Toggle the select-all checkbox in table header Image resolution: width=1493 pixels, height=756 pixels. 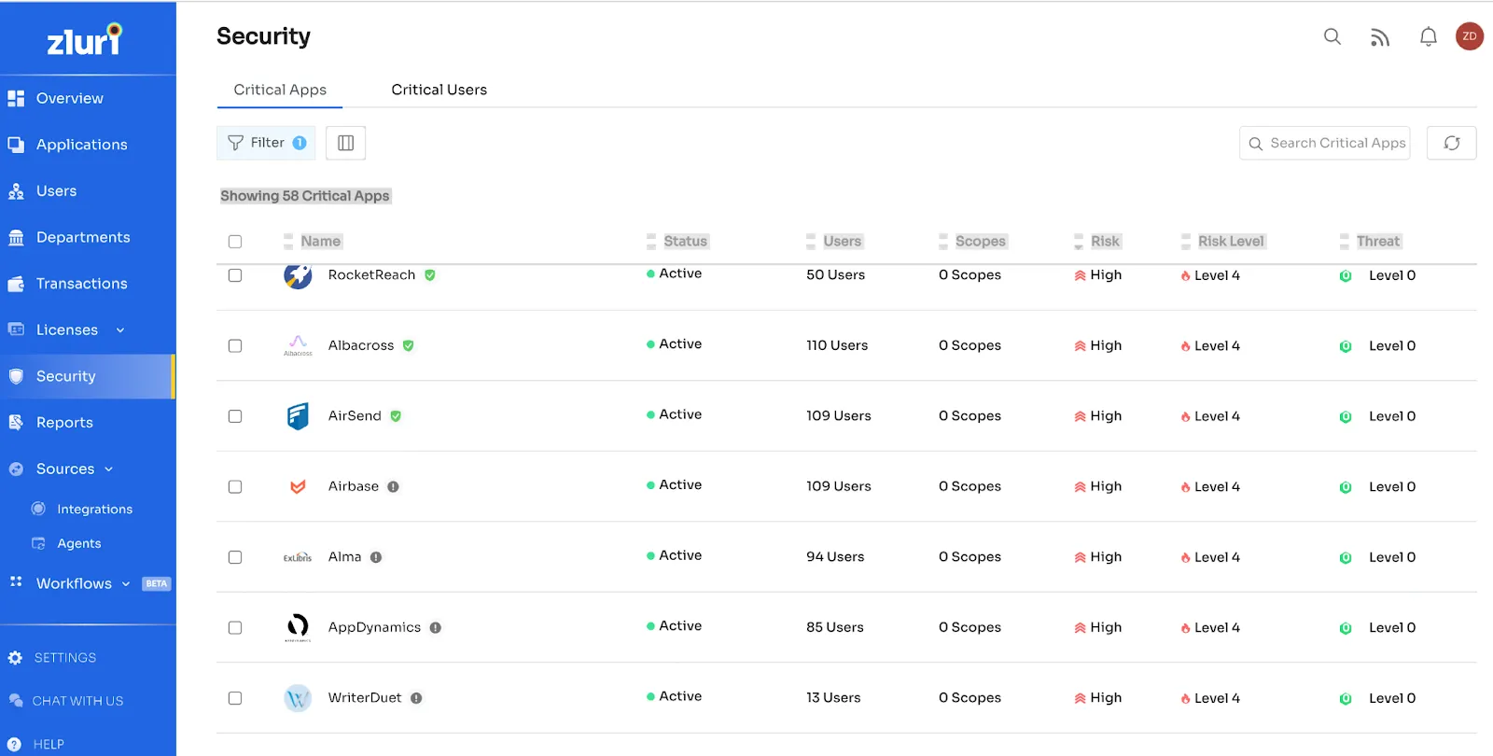tap(235, 242)
